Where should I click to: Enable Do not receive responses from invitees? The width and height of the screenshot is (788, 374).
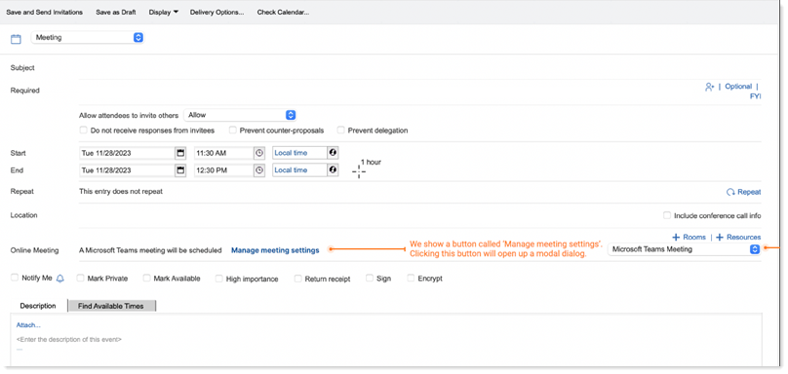tap(84, 130)
